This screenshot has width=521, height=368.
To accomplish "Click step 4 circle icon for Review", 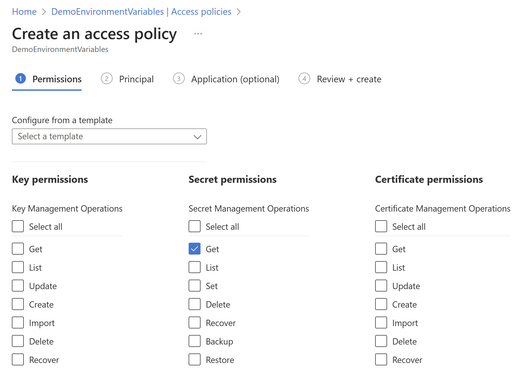I will tap(304, 79).
